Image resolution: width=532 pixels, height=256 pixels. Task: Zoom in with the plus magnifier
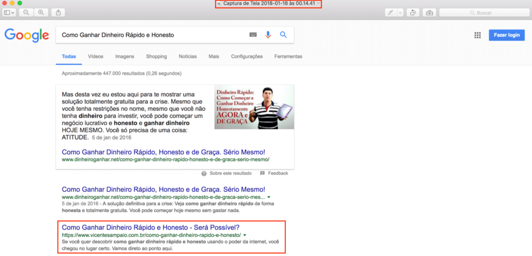tap(41, 12)
